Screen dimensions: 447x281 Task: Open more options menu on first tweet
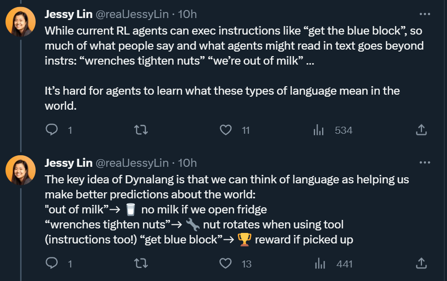425,14
